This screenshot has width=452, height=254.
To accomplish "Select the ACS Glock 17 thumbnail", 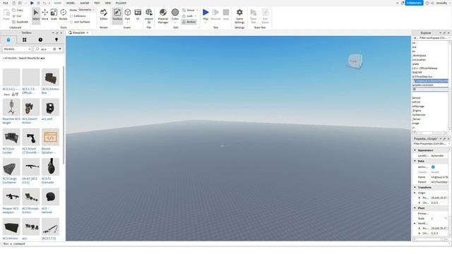I will [30, 137].
